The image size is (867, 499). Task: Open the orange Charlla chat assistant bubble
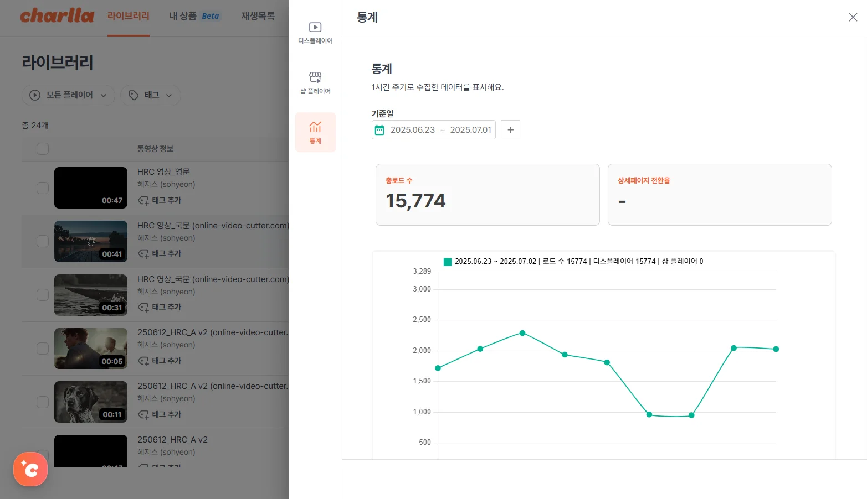click(x=30, y=469)
